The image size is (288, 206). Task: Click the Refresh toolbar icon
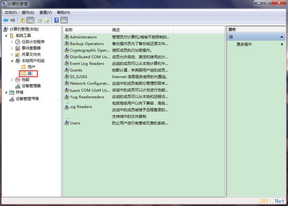[40, 20]
